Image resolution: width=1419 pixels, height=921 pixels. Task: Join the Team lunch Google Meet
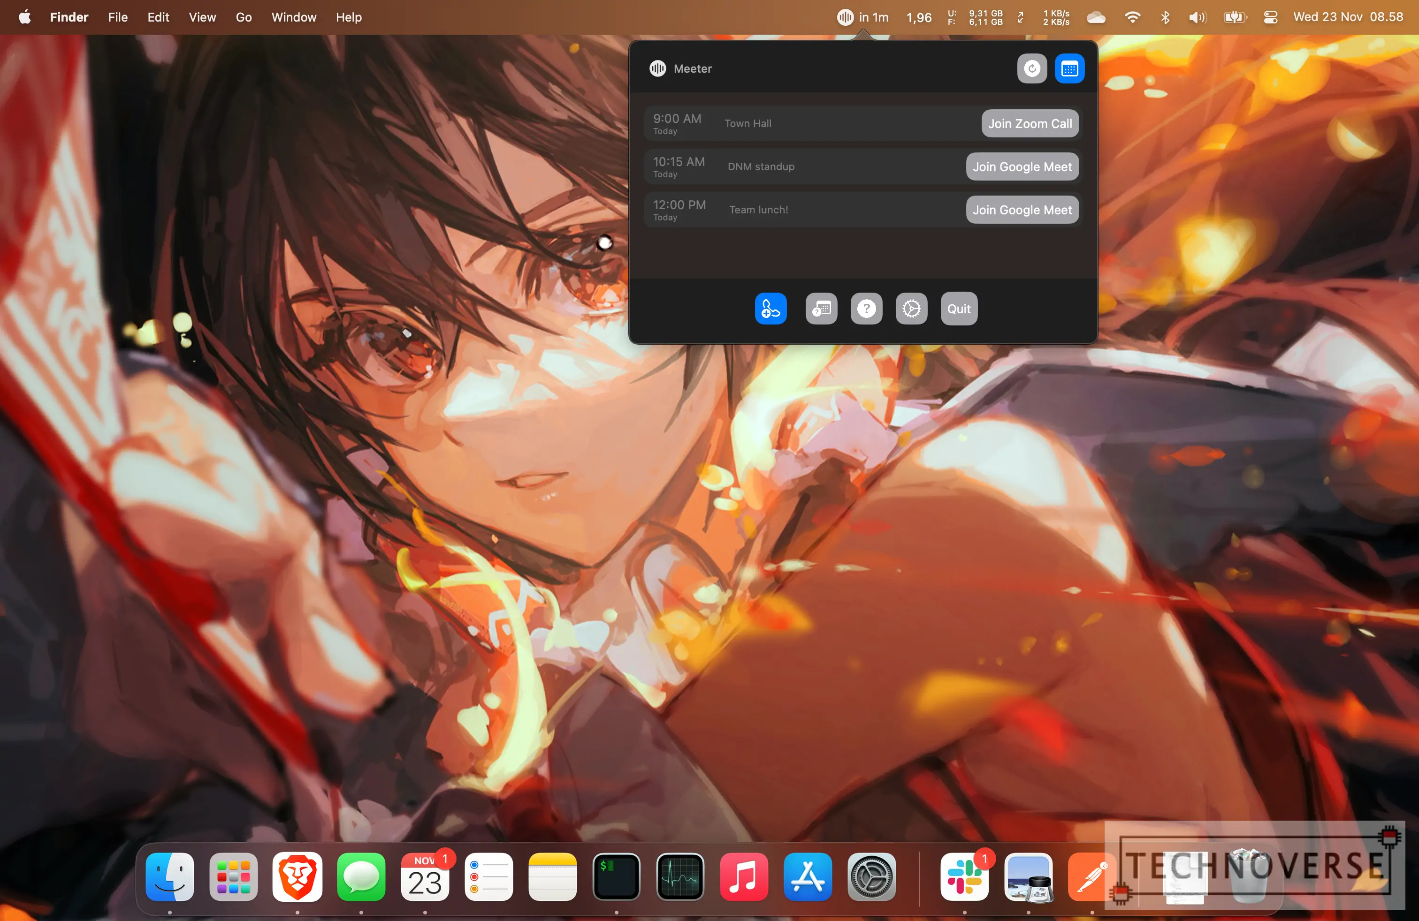pos(1020,210)
